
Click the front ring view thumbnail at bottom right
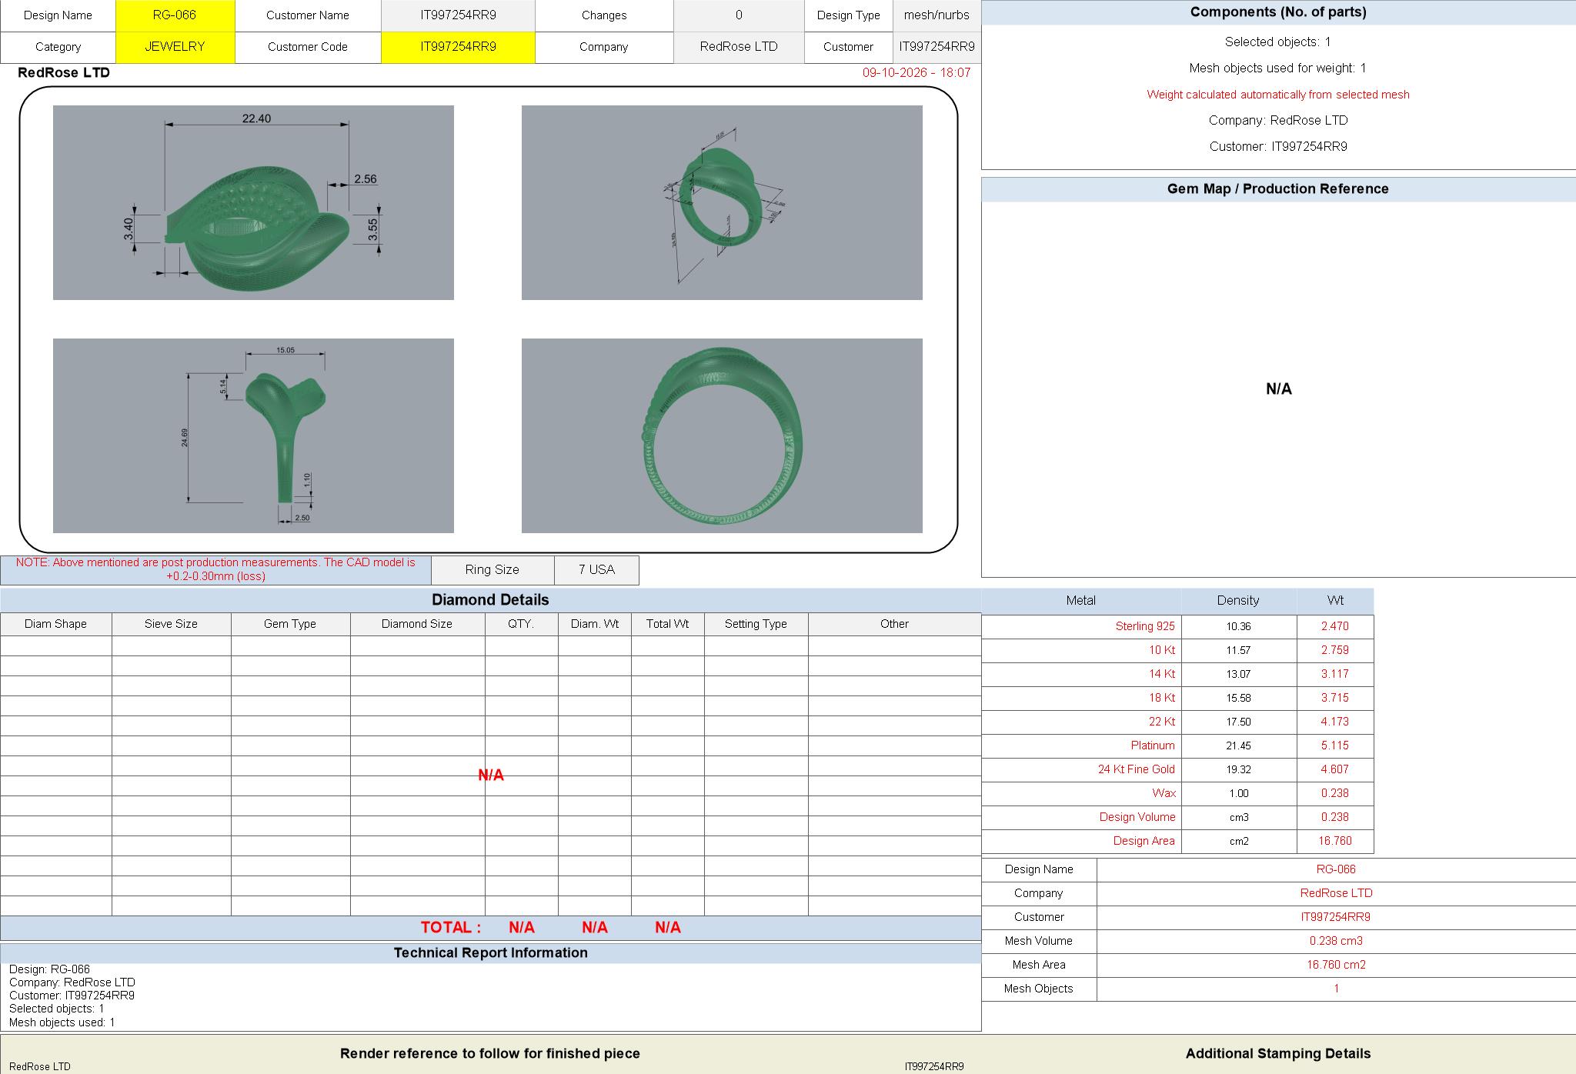(x=722, y=435)
